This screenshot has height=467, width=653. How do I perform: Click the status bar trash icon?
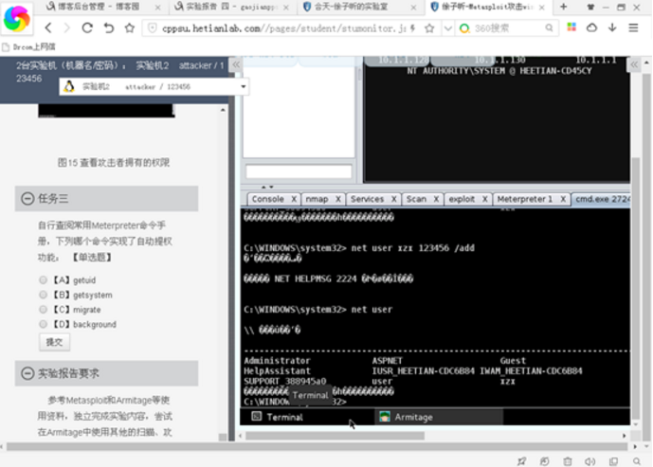click(567, 461)
